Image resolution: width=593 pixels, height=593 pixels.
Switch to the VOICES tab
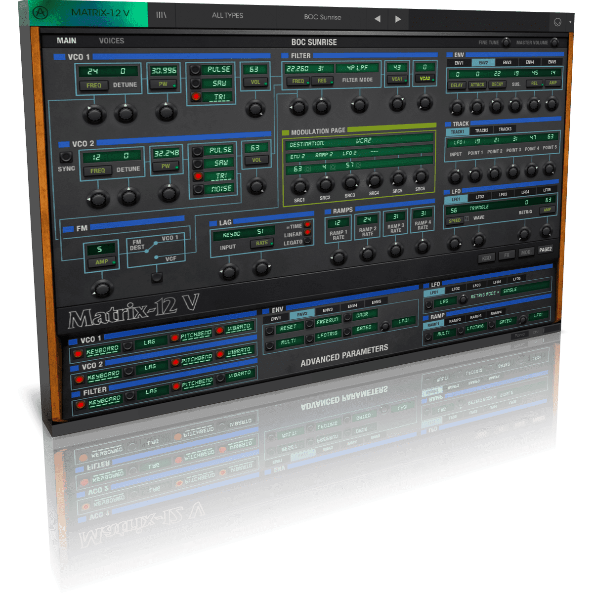[x=111, y=41]
